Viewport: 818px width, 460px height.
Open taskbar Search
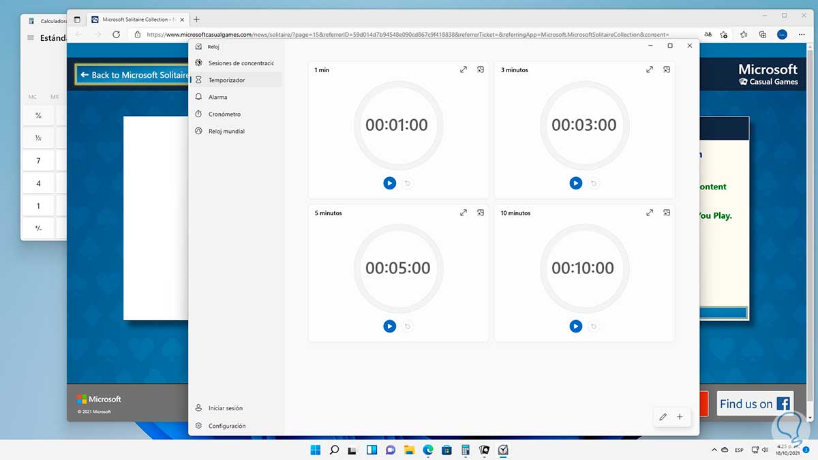coord(334,450)
